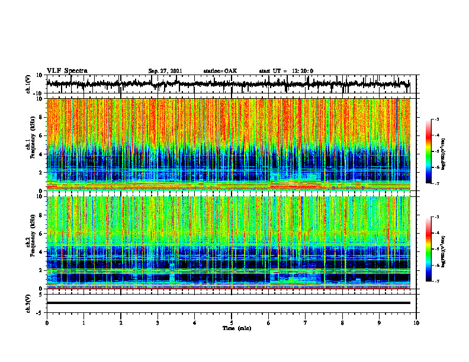469x362 pixels.
Task: Click the "-5" label on ch.2 colour bar
Action: tap(436, 249)
